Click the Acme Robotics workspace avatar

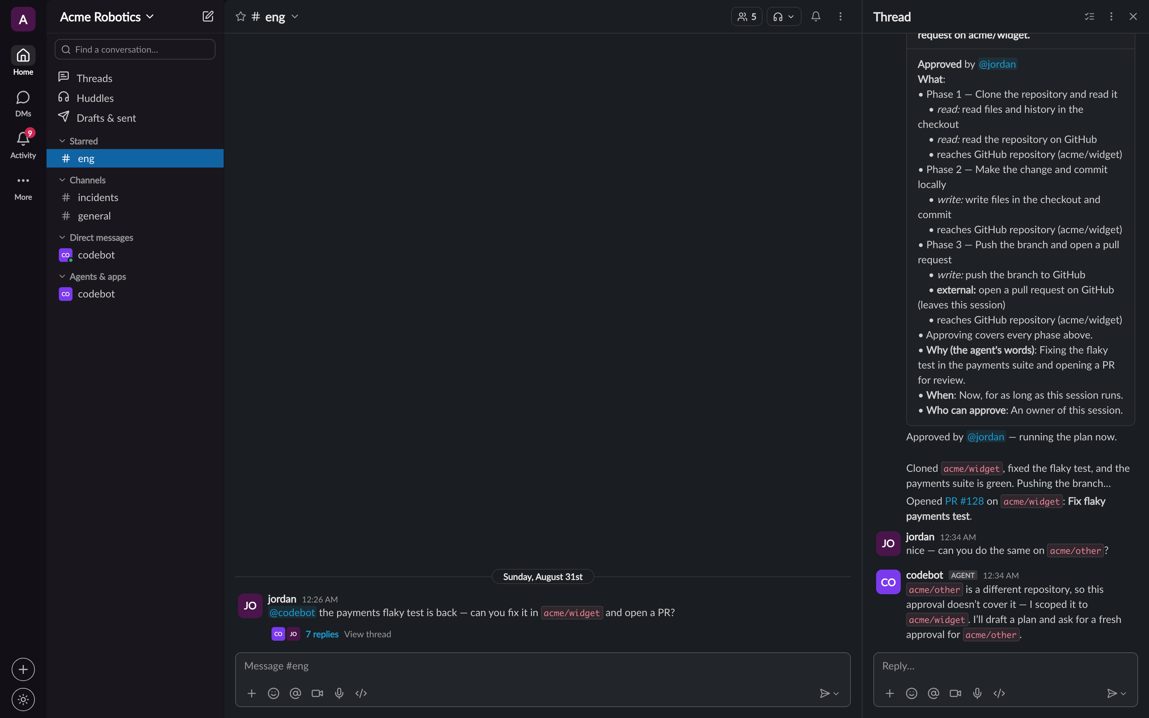click(23, 19)
